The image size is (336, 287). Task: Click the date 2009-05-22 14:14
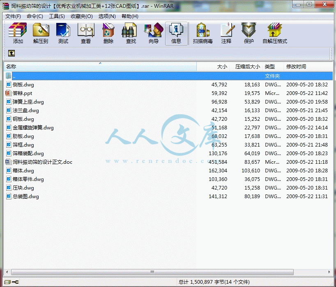(307, 128)
